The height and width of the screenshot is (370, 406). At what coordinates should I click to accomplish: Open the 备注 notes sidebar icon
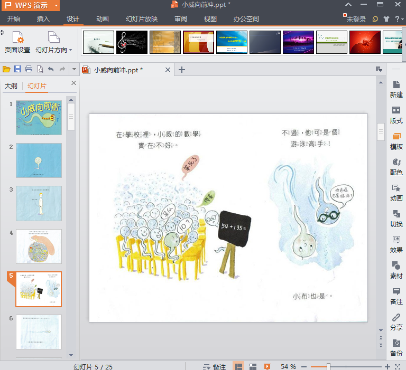point(396,296)
